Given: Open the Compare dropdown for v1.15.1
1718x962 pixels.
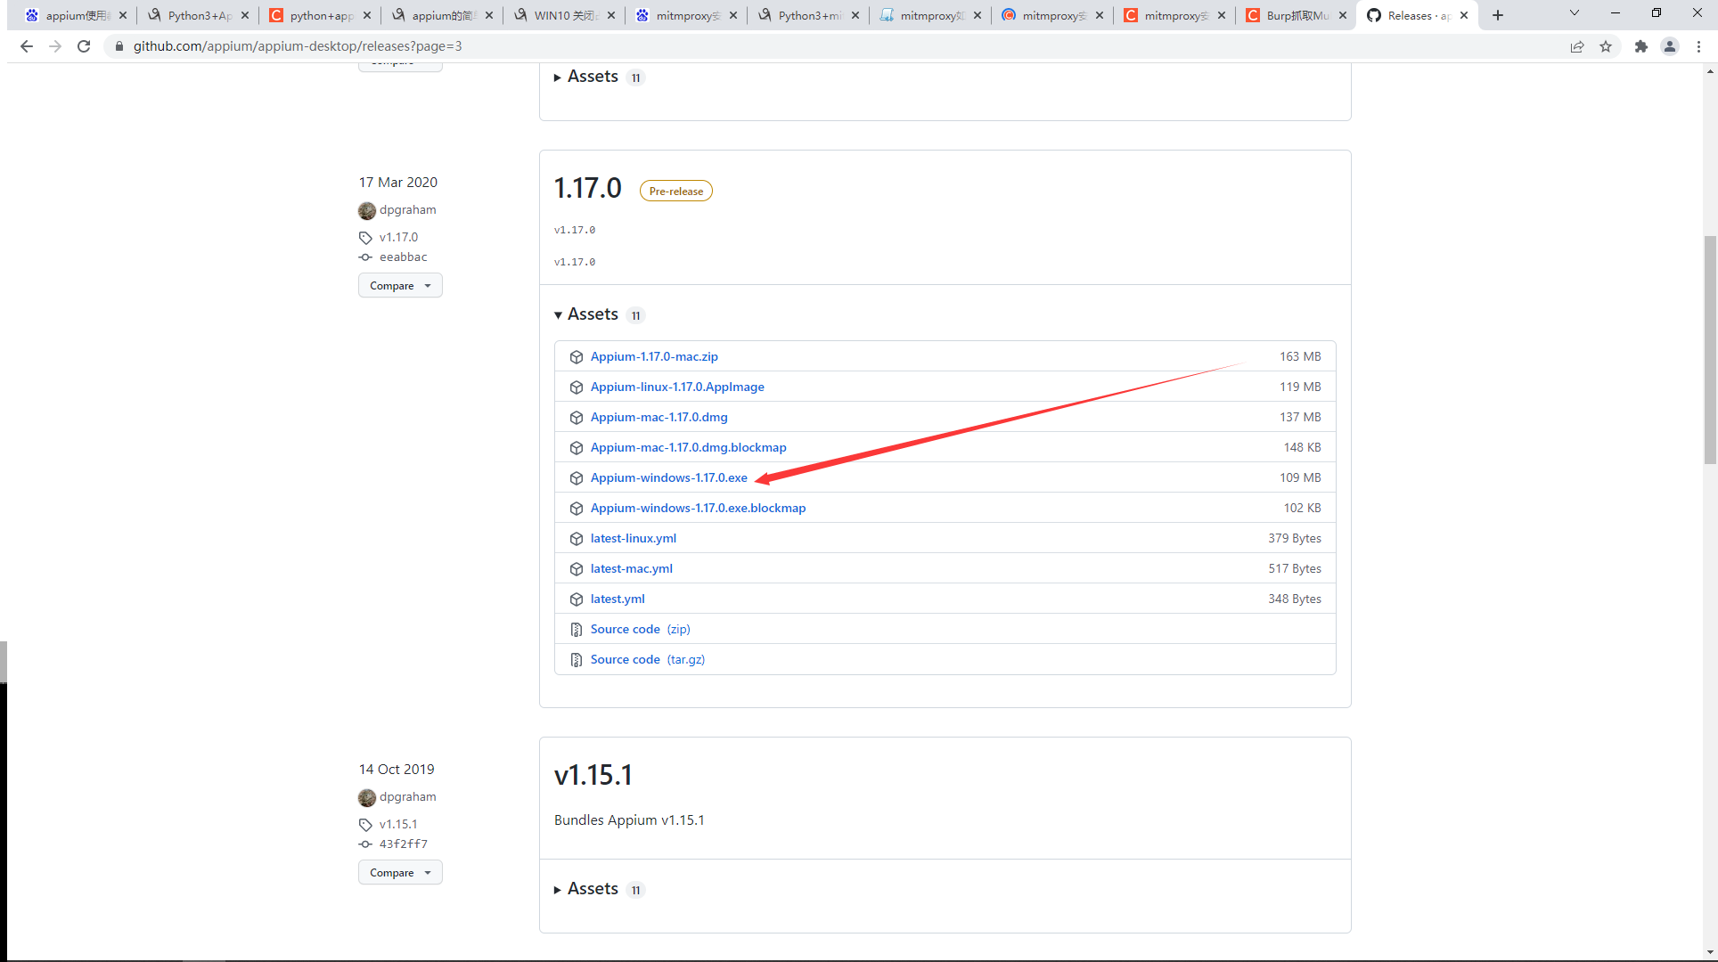Looking at the screenshot, I should pyautogui.click(x=400, y=873).
